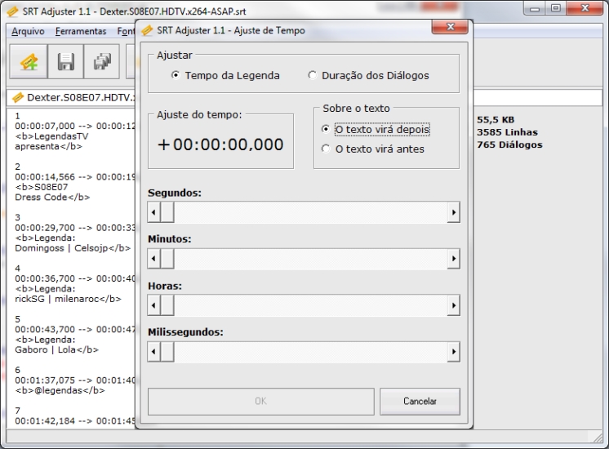This screenshot has width=609, height=449.
Task: Click the Segundos slider right arrow
Action: point(454,212)
